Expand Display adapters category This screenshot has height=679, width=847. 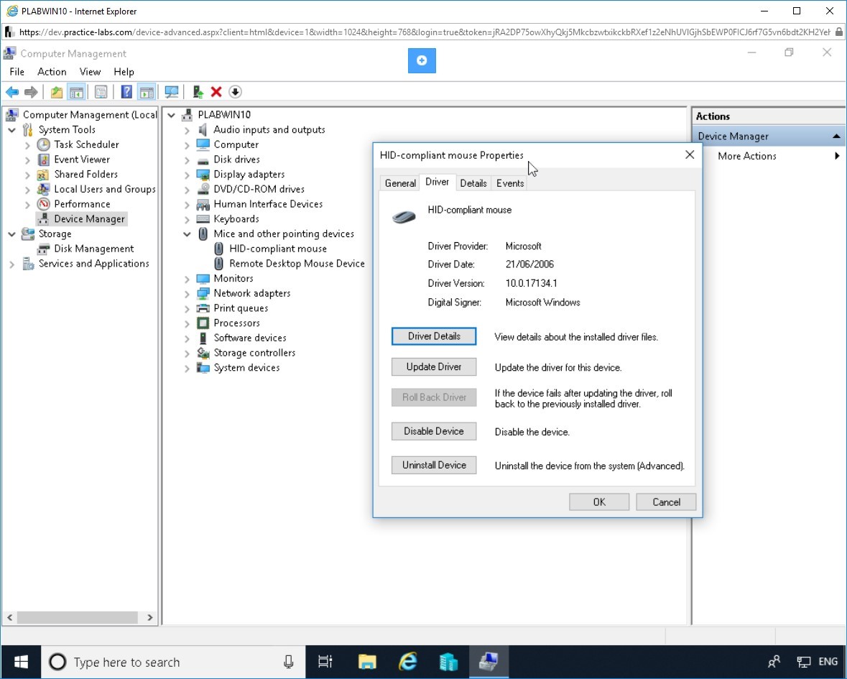click(x=187, y=175)
